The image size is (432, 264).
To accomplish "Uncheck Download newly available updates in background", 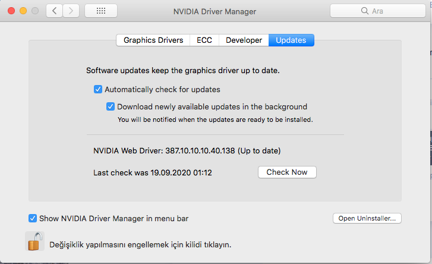I will click(x=111, y=107).
